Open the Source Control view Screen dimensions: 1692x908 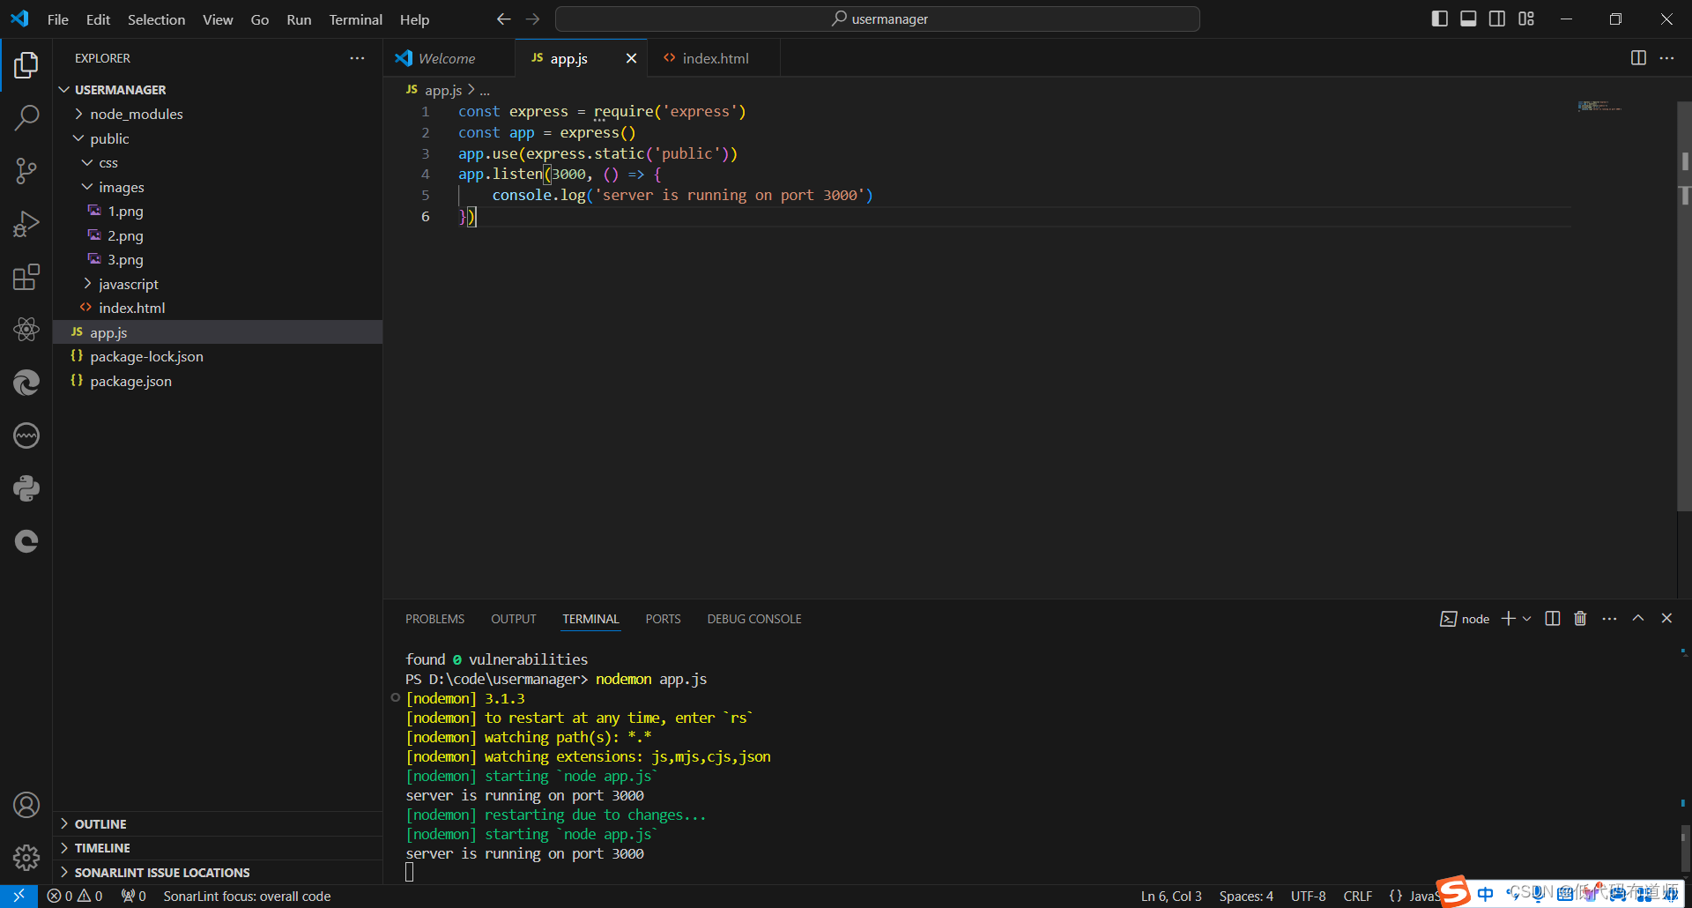(x=26, y=170)
